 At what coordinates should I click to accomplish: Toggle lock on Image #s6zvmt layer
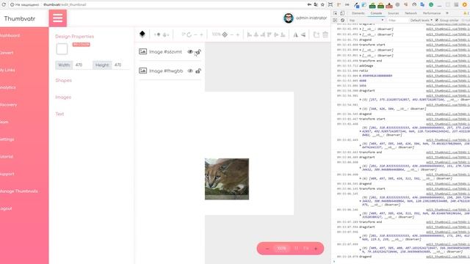point(198,52)
